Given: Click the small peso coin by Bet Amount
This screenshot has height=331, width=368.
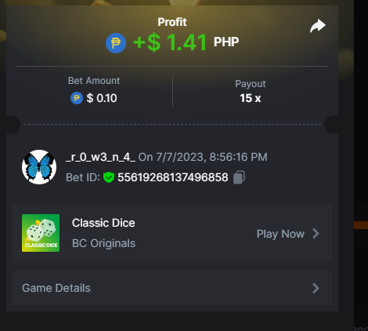Looking at the screenshot, I should click(x=77, y=98).
